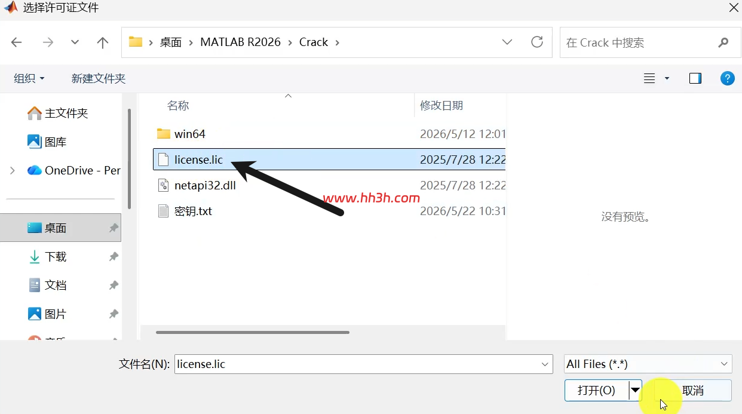Click the folder icon in address bar
Image resolution: width=742 pixels, height=414 pixels.
click(136, 42)
